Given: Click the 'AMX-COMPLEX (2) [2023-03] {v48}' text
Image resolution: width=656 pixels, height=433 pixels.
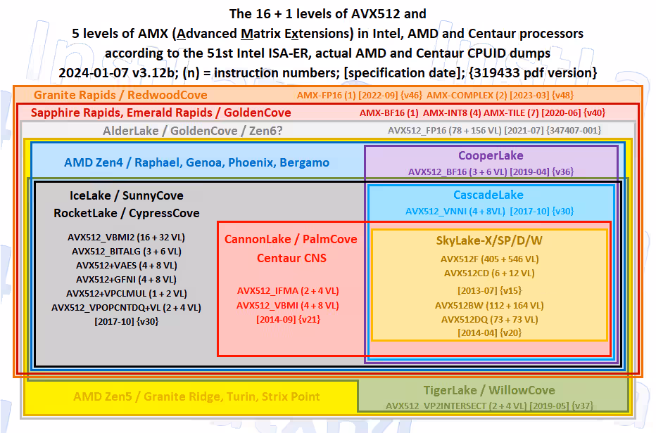Looking at the screenshot, I should pos(500,96).
